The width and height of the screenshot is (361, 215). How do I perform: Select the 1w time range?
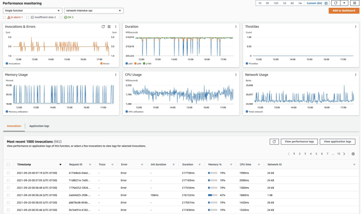300,3
